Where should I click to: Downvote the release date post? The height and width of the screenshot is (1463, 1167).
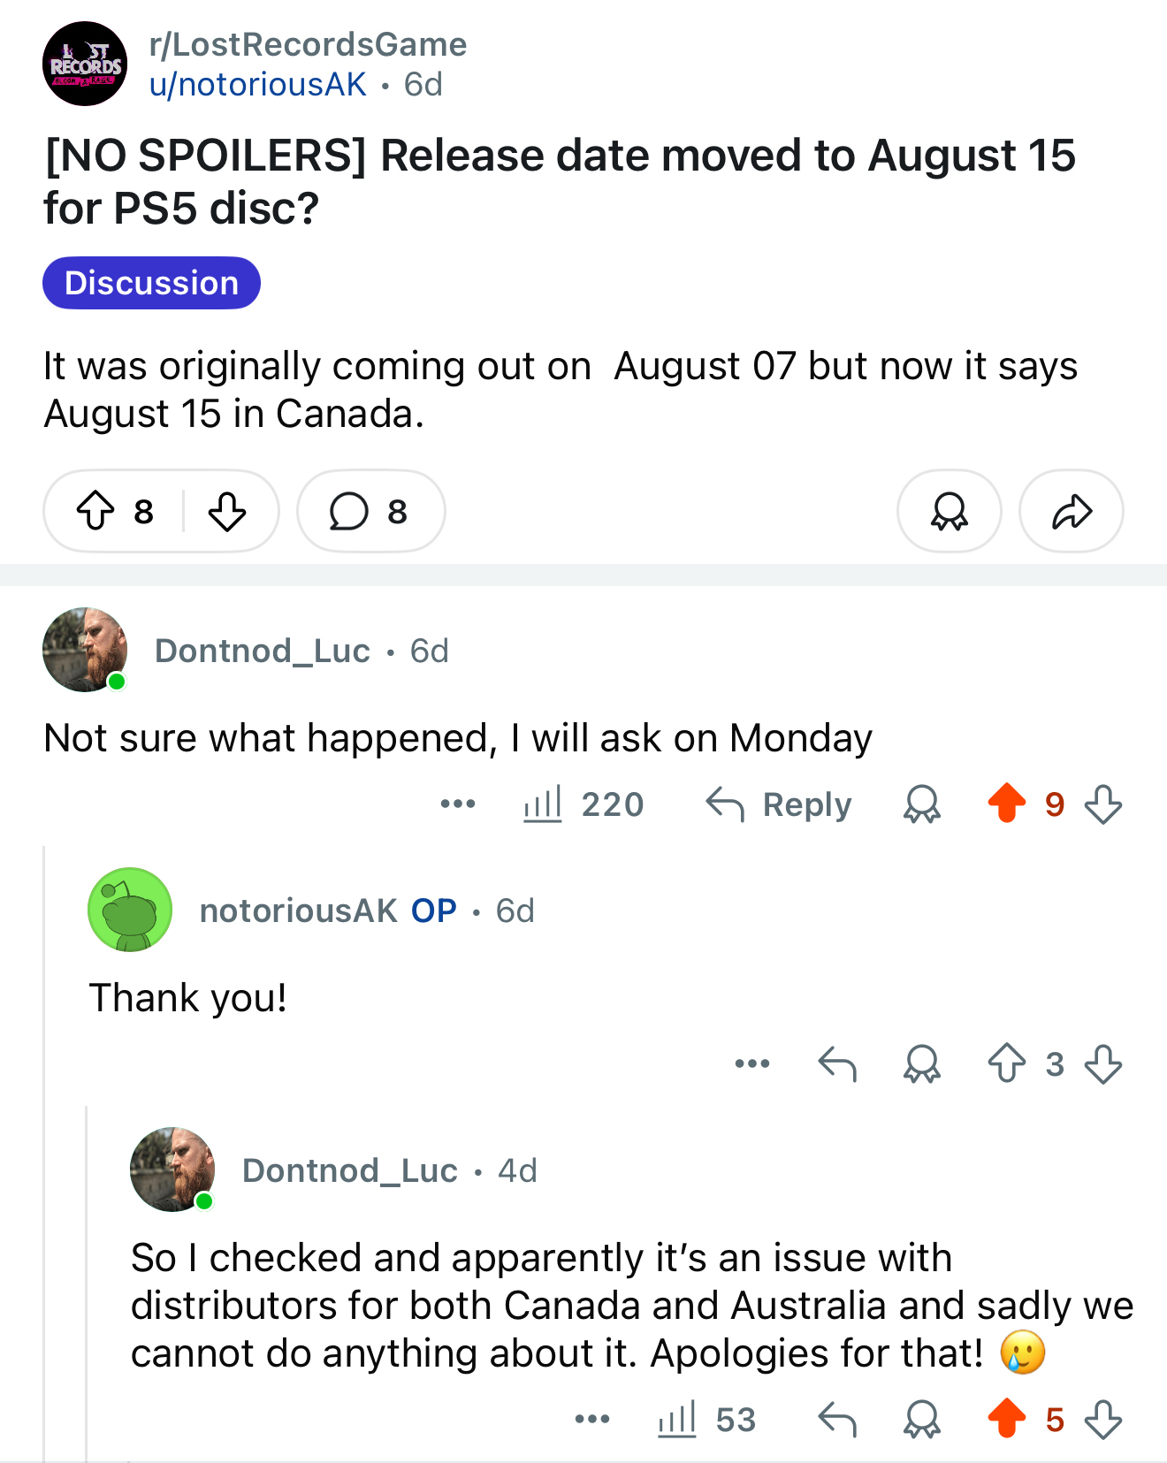pyautogui.click(x=227, y=511)
